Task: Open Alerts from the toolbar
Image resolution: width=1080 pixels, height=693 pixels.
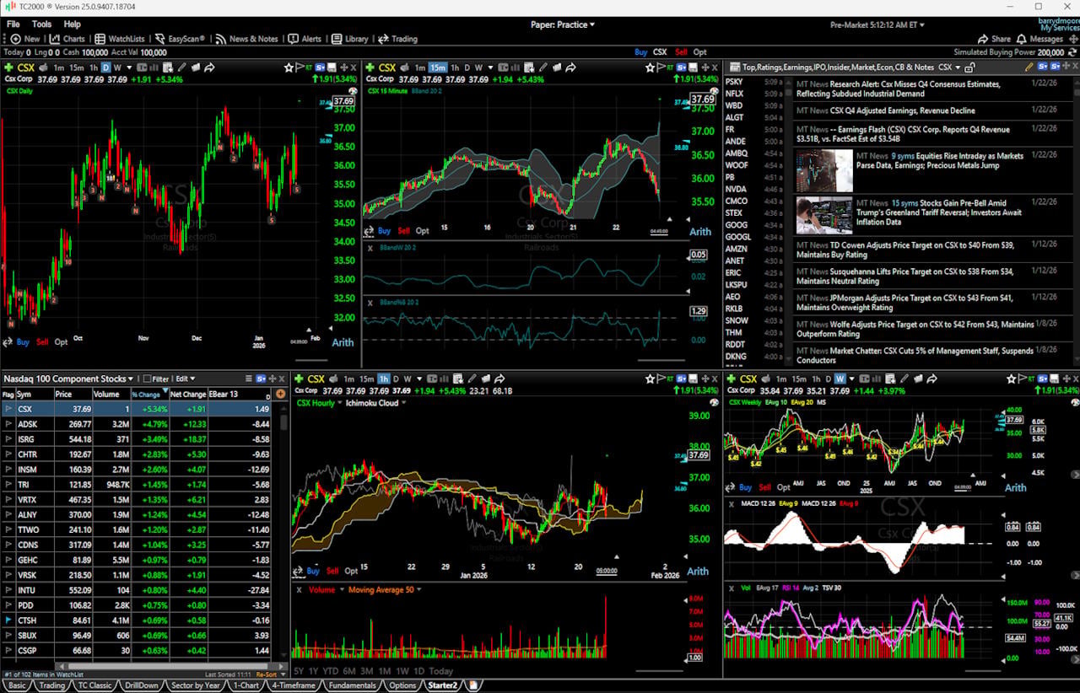Action: [x=305, y=39]
